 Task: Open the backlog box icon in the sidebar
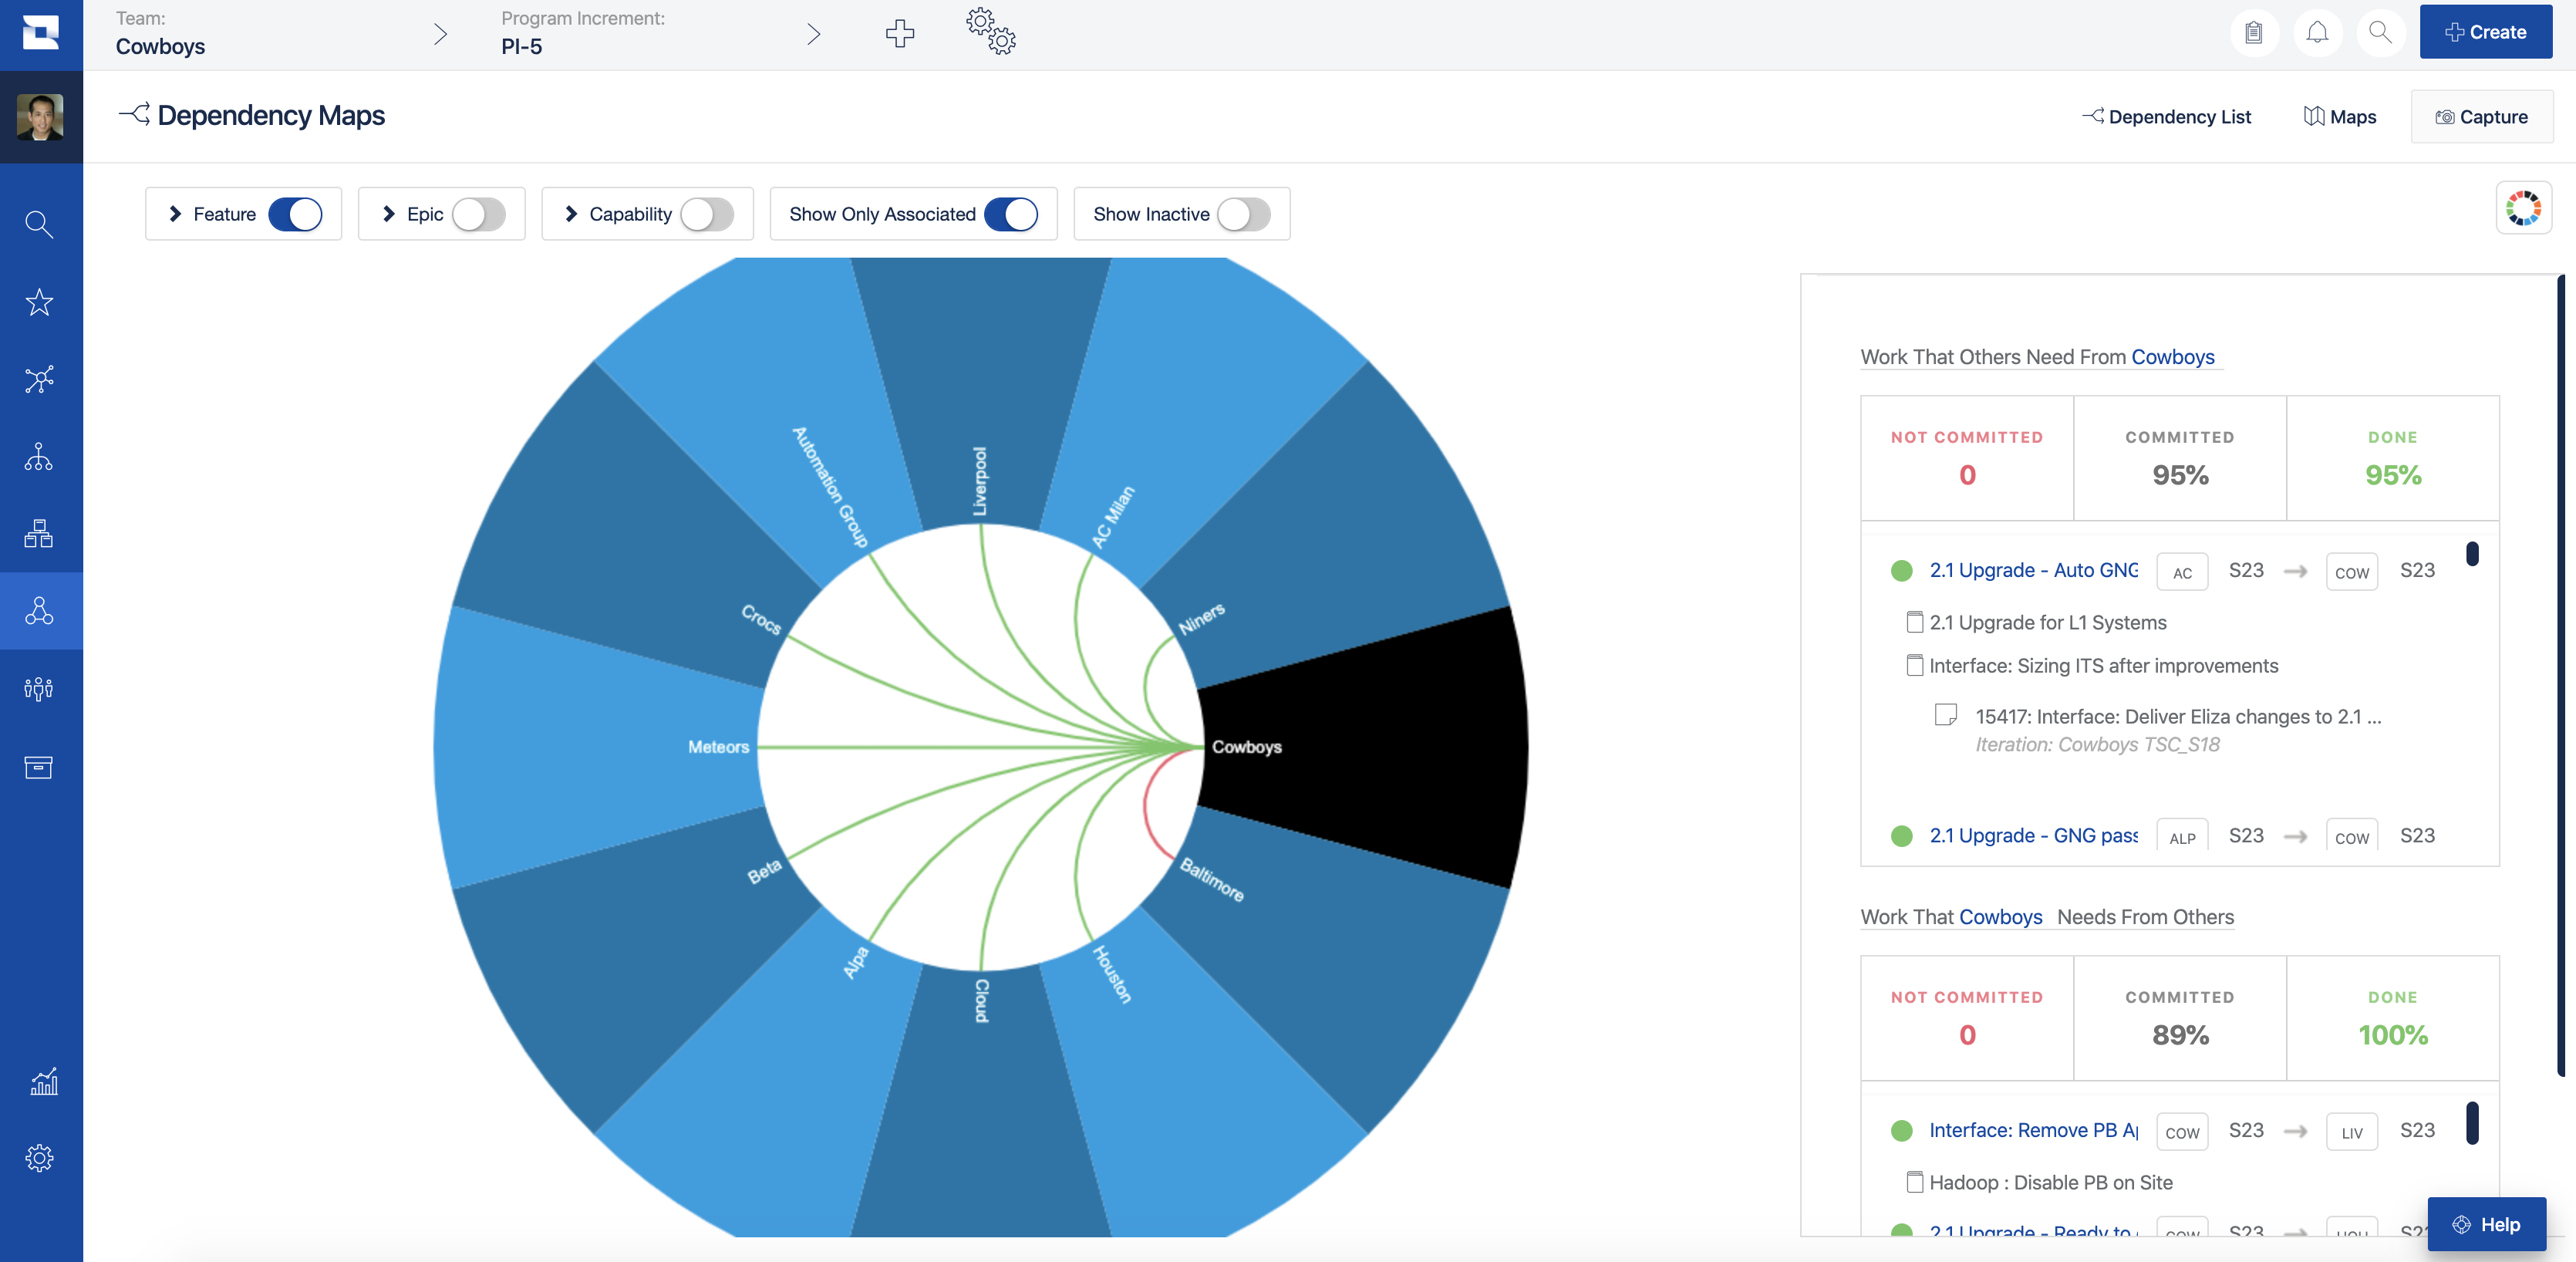click(40, 767)
